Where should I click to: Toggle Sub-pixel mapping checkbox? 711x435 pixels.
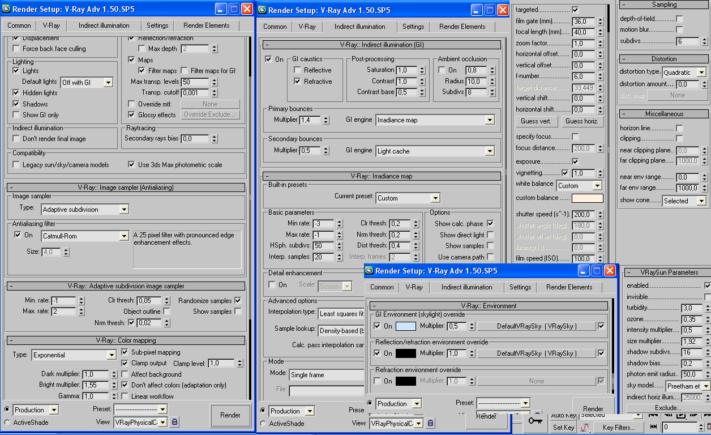click(125, 352)
